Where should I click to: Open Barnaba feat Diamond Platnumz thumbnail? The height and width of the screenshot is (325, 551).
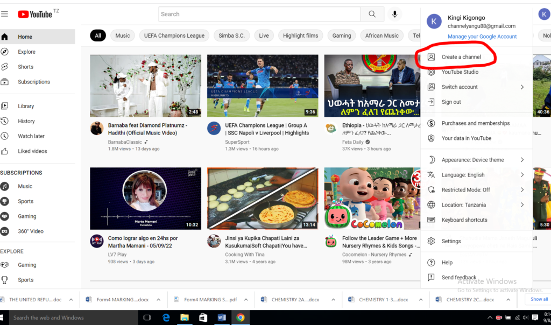point(145,86)
